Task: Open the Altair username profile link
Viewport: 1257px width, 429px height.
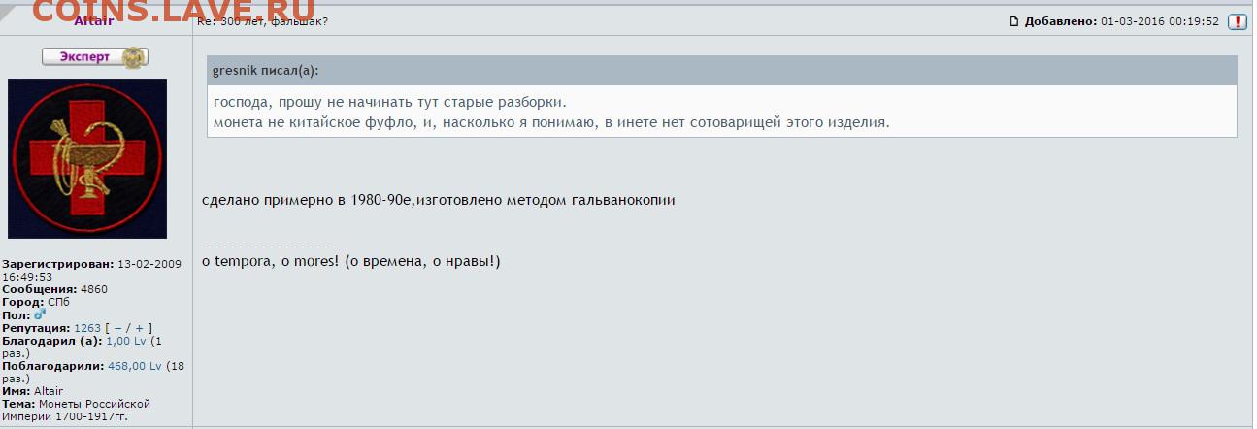Action: tap(95, 21)
